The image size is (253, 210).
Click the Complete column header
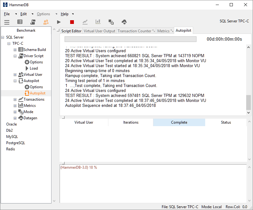point(179,122)
